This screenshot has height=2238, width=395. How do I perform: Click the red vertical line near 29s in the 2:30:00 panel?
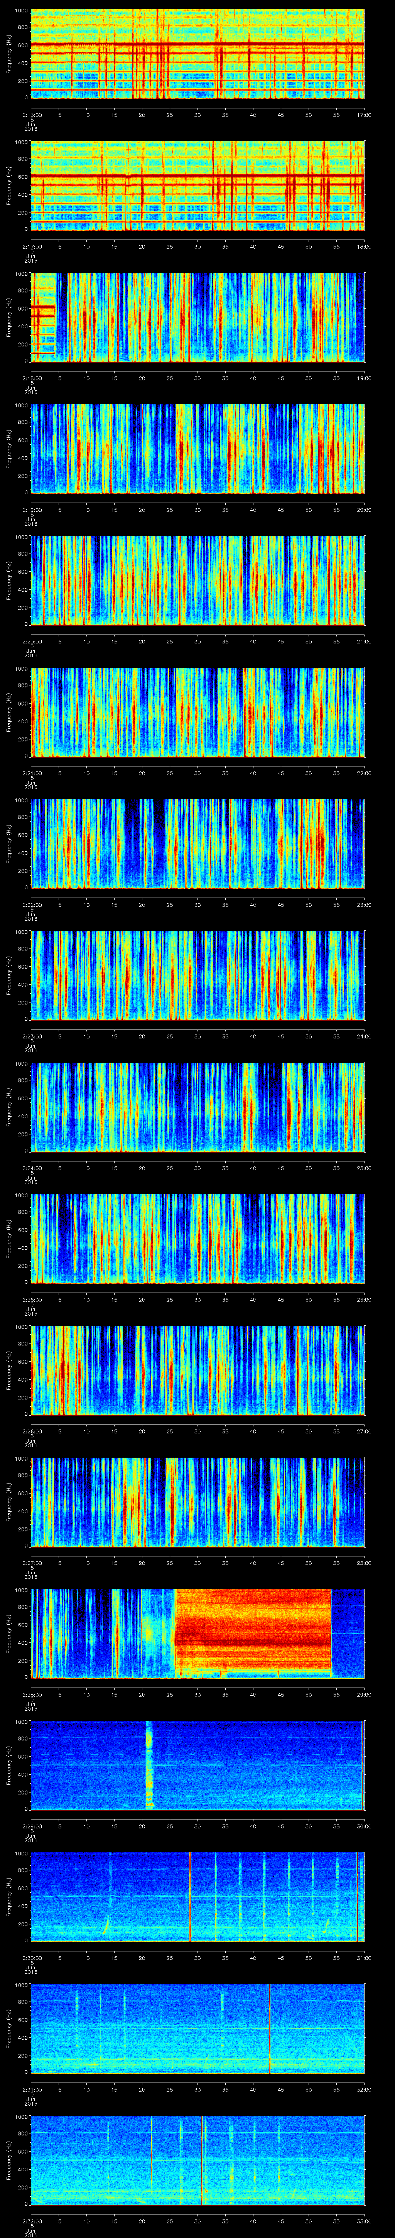click(x=190, y=1897)
